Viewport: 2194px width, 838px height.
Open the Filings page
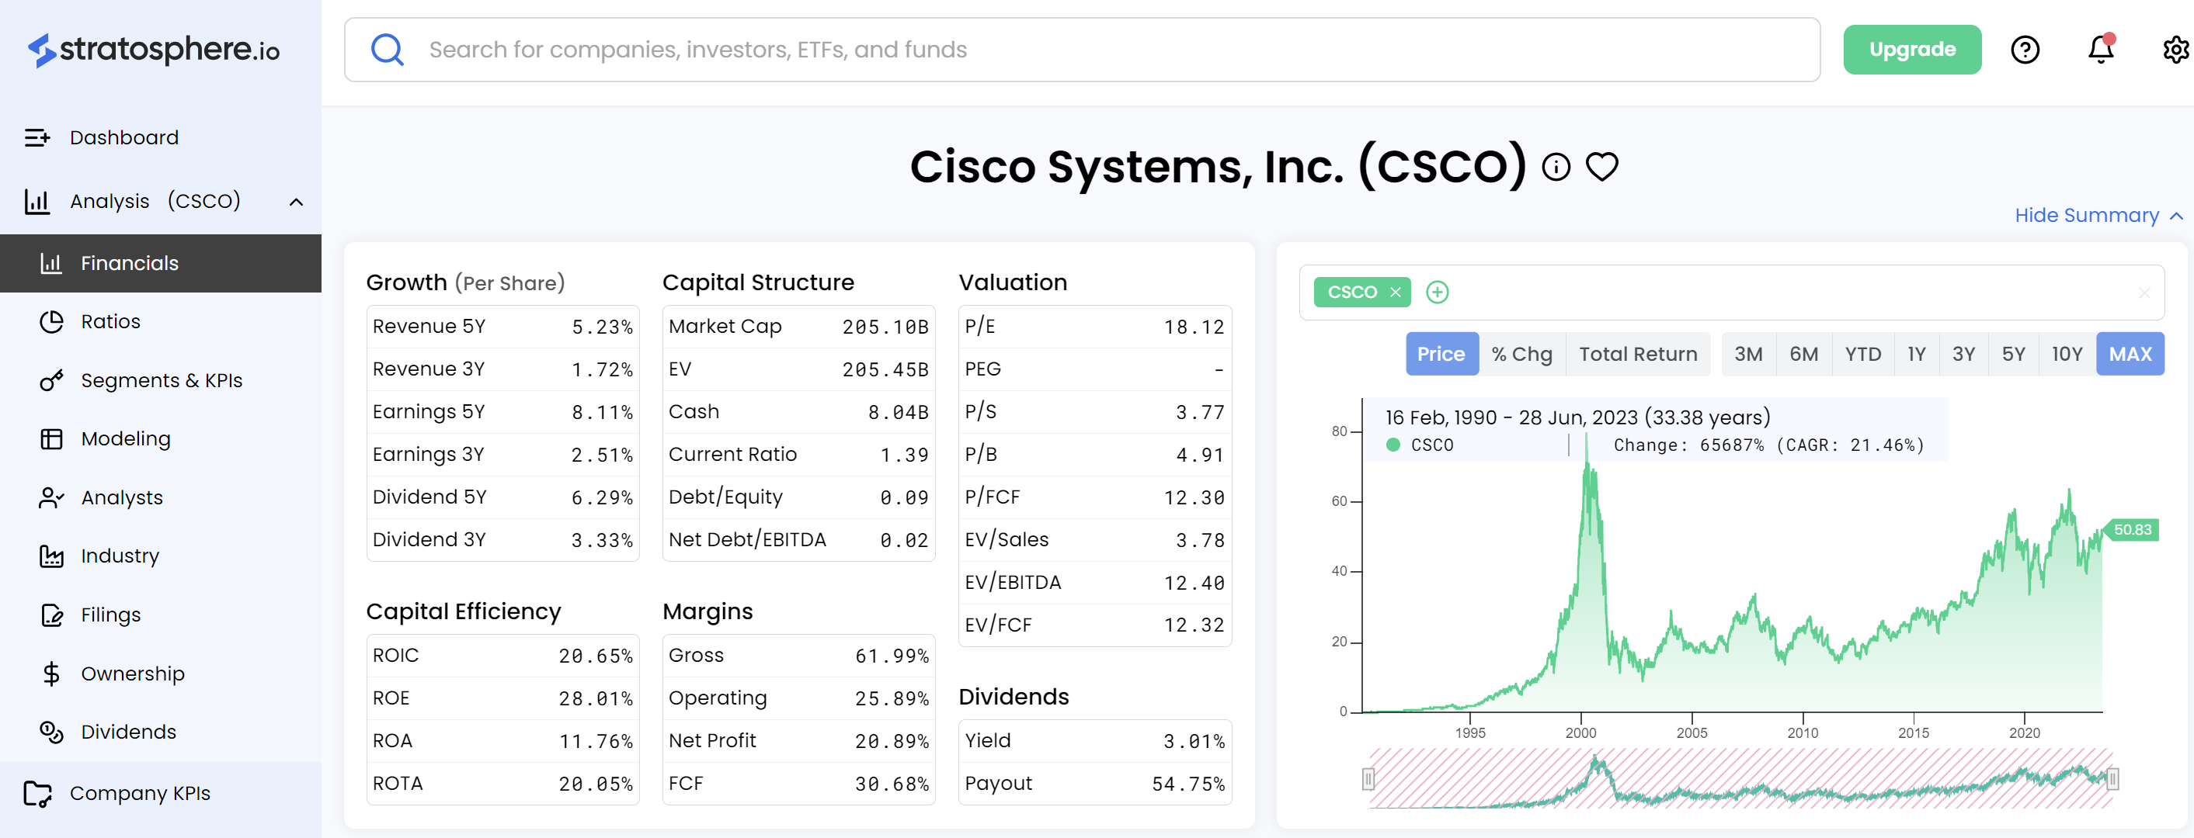111,615
